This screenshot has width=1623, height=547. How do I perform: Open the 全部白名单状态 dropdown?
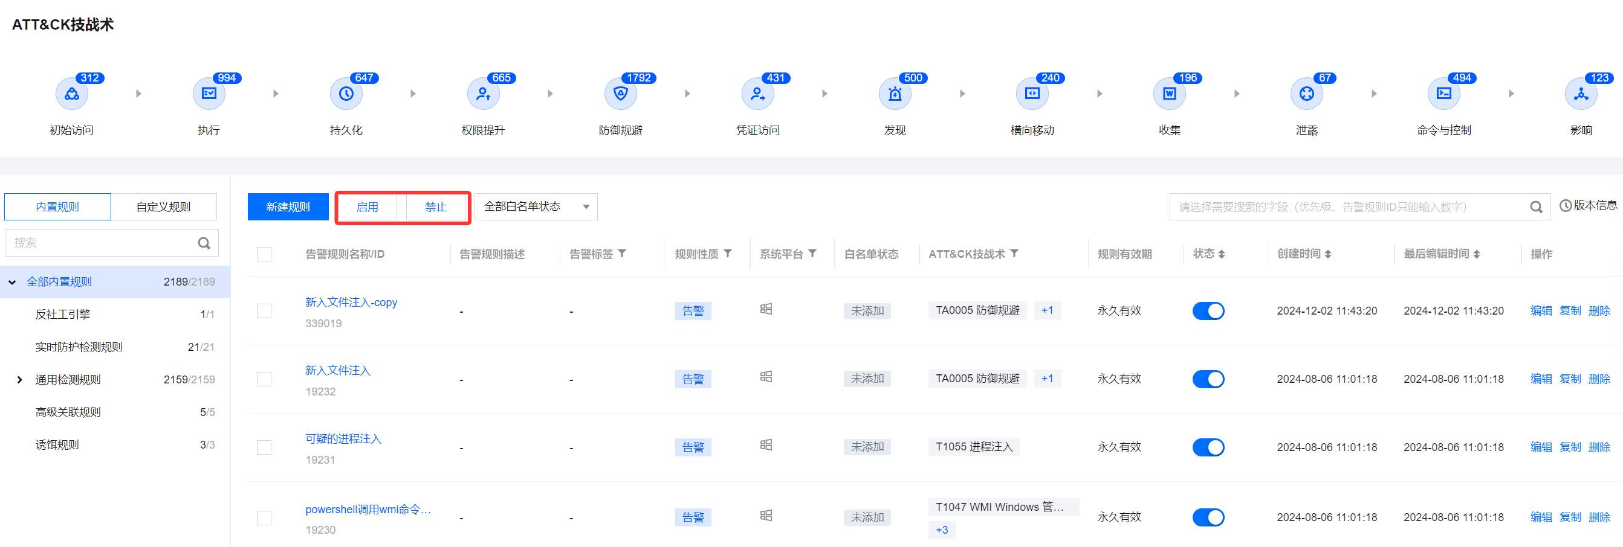(536, 207)
